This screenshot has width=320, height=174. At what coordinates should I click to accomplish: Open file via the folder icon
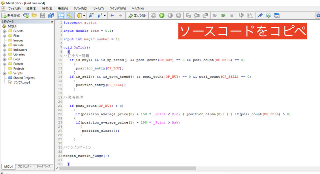pos(34,16)
